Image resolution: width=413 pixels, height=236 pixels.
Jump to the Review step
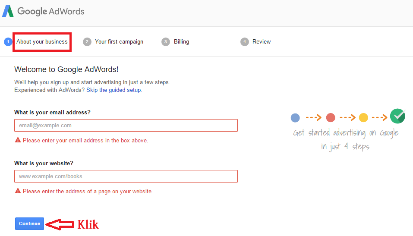(x=262, y=42)
